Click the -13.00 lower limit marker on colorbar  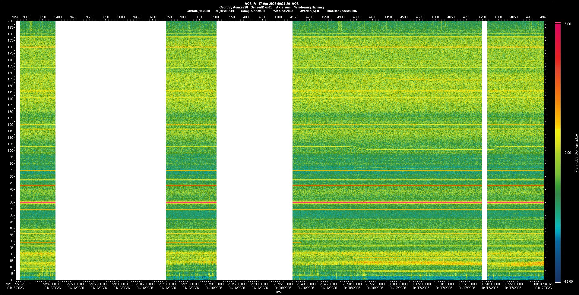coord(568,281)
